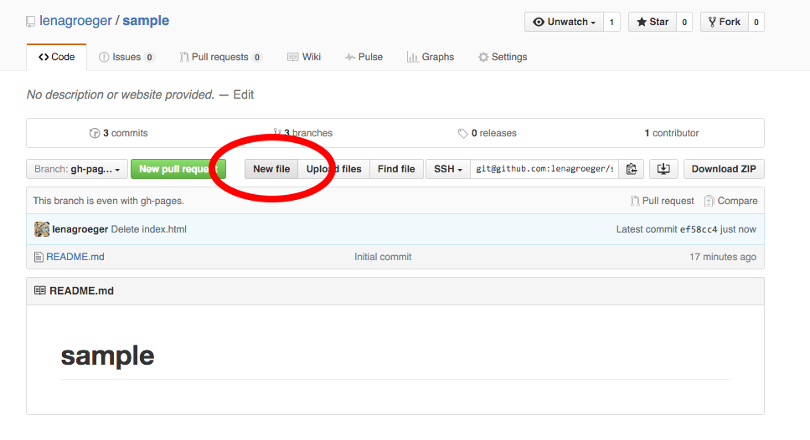This screenshot has height=440, width=810.
Task: Click the repository book icon beside lenagroeger
Action: pos(30,22)
